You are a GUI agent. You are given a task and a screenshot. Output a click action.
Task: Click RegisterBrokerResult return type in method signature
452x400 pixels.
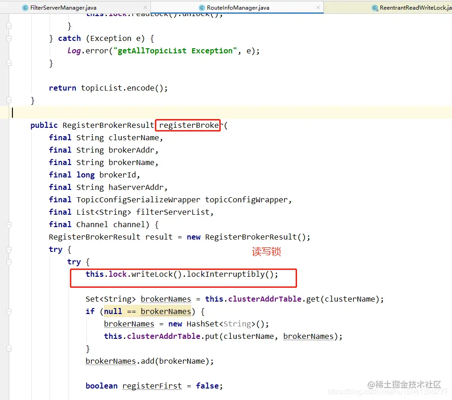pos(109,126)
